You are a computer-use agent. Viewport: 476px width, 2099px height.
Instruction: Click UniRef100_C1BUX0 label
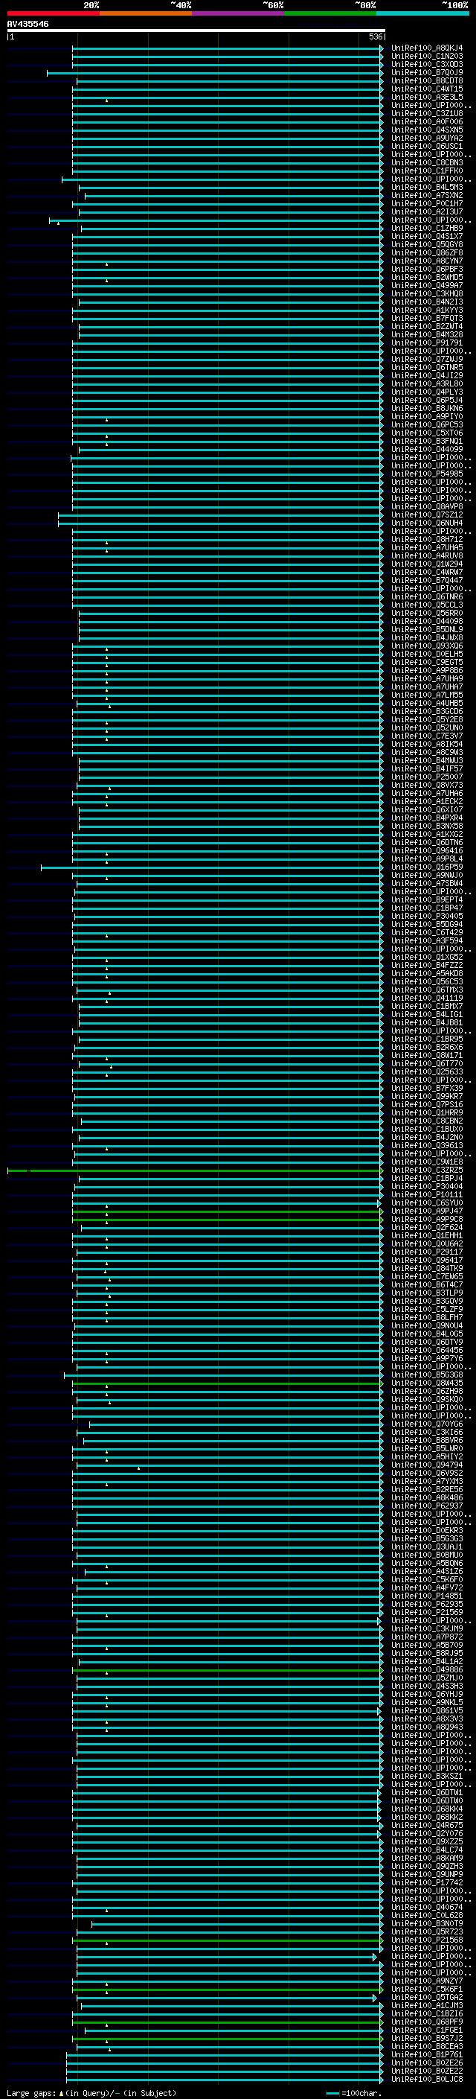pos(427,1129)
